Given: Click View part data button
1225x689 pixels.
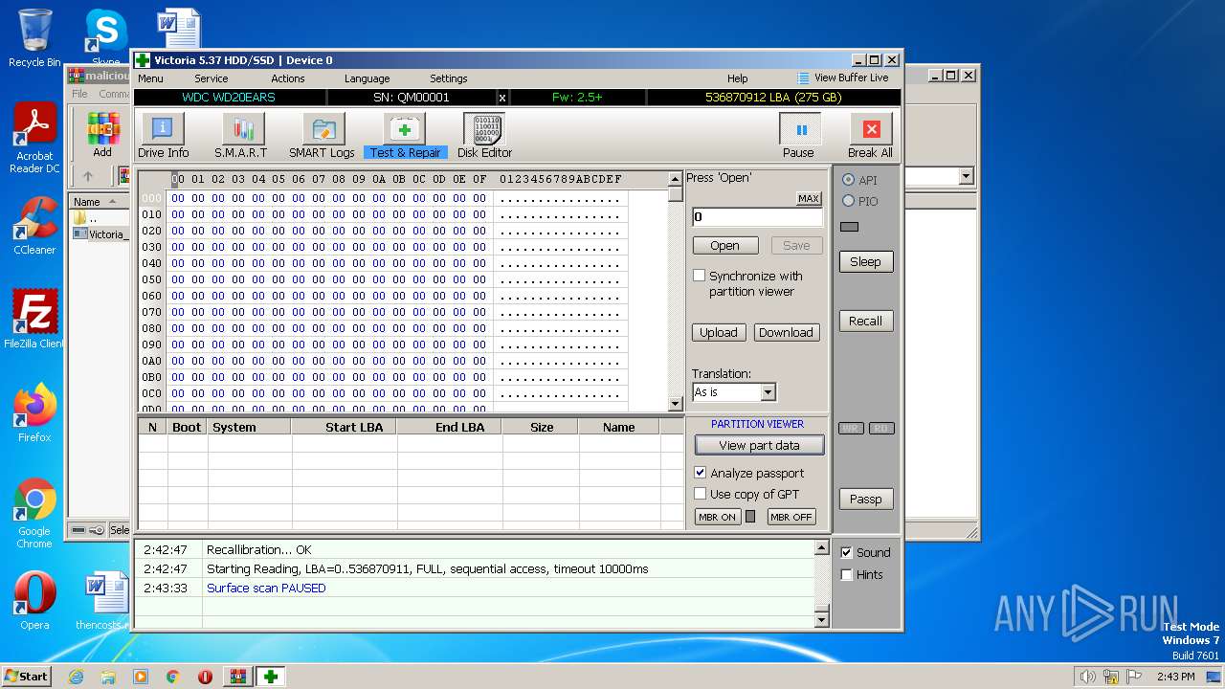Looking at the screenshot, I should [x=759, y=445].
